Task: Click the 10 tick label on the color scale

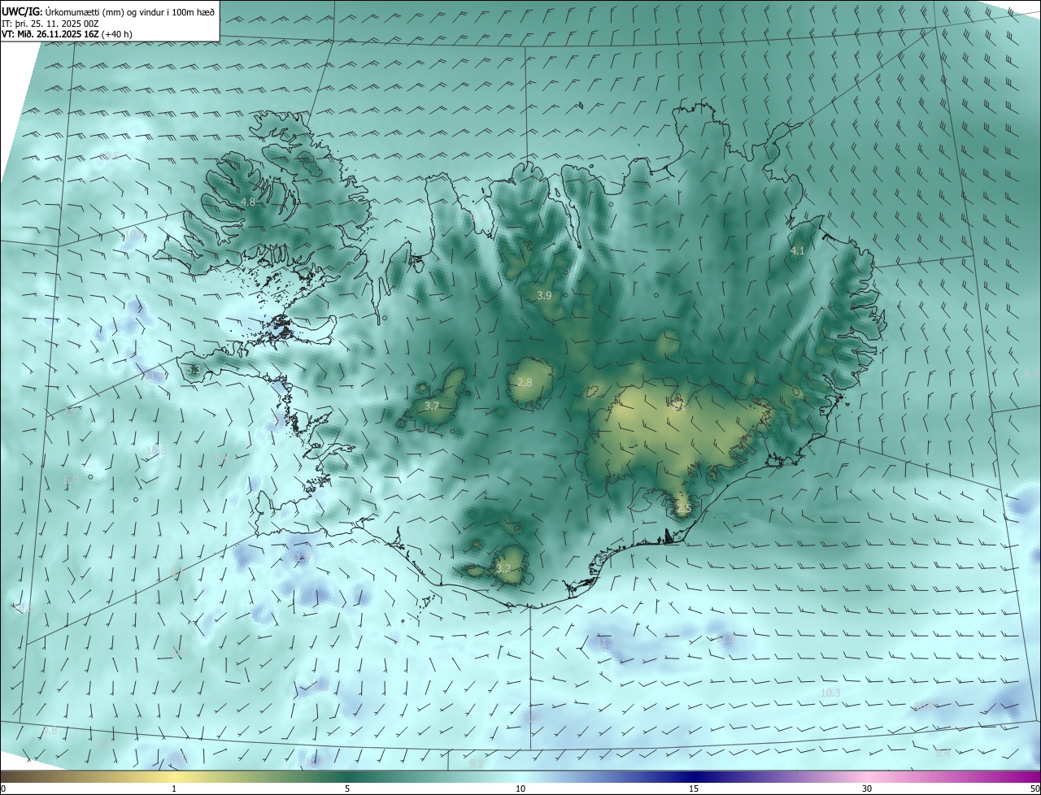Action: pos(520,788)
